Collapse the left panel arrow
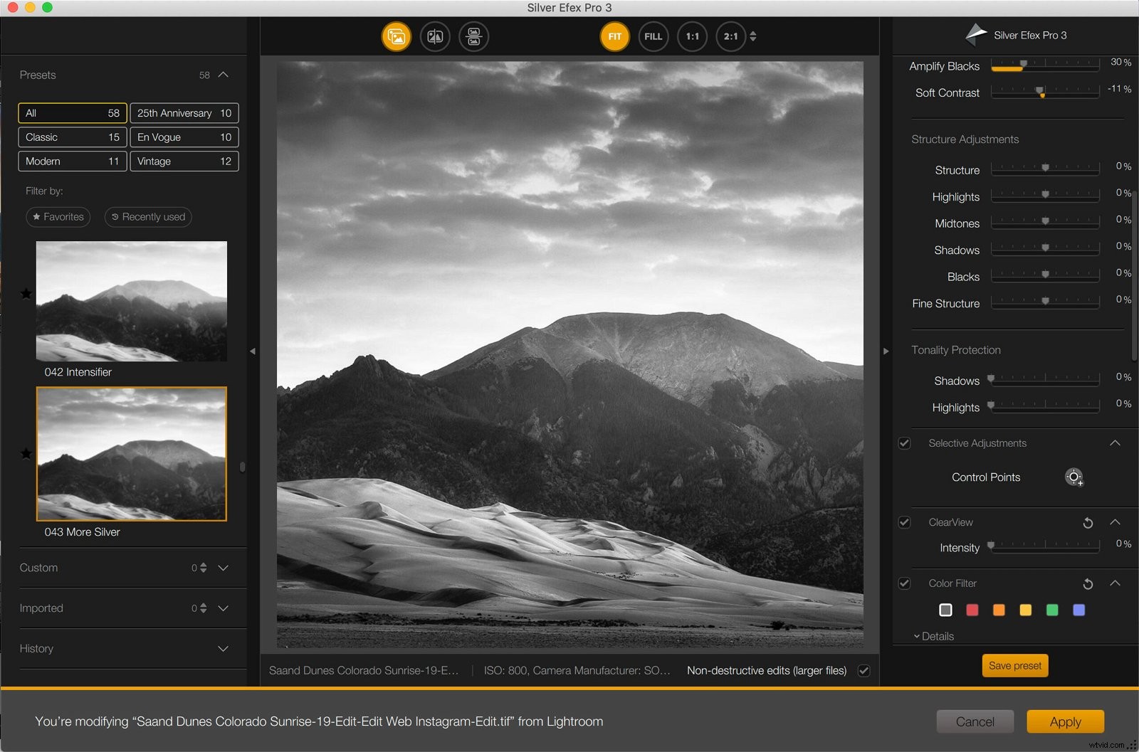 click(x=253, y=351)
